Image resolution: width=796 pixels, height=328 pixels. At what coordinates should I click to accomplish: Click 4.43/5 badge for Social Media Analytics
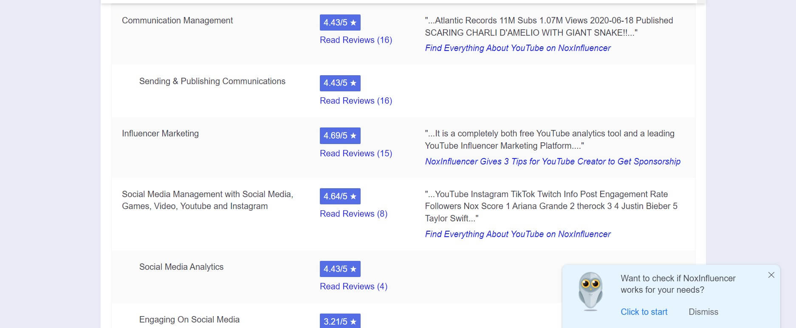(340, 269)
